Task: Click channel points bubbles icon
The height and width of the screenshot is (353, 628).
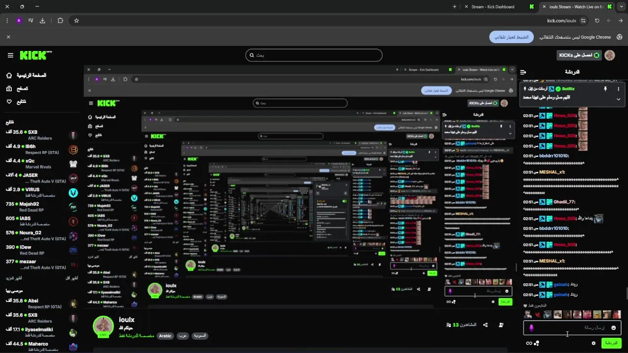Action: pyautogui.click(x=537, y=343)
